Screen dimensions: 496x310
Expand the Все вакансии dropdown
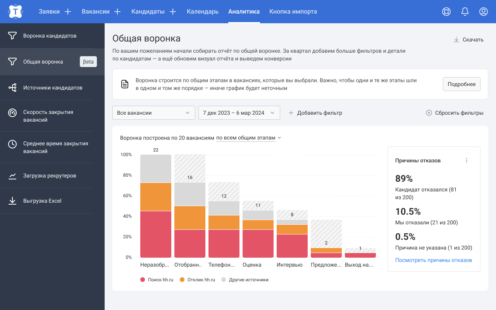pyautogui.click(x=154, y=113)
